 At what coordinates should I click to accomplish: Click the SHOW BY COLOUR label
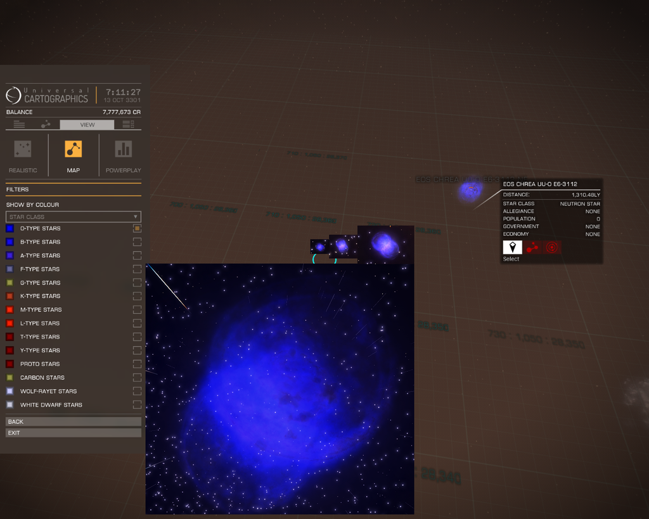[x=32, y=205]
